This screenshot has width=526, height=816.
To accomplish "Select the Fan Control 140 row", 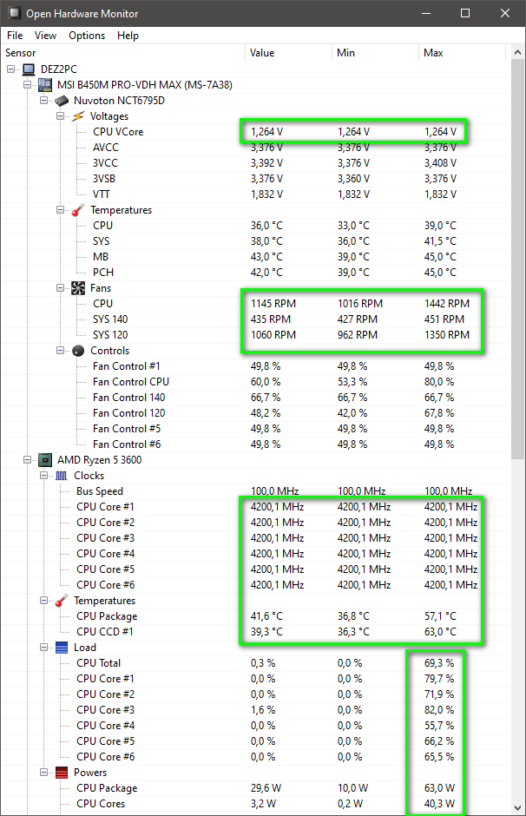I will 255,398.
